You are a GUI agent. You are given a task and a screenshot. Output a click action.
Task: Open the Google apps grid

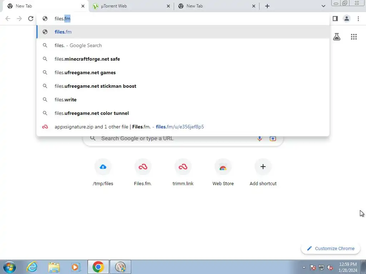click(x=353, y=37)
